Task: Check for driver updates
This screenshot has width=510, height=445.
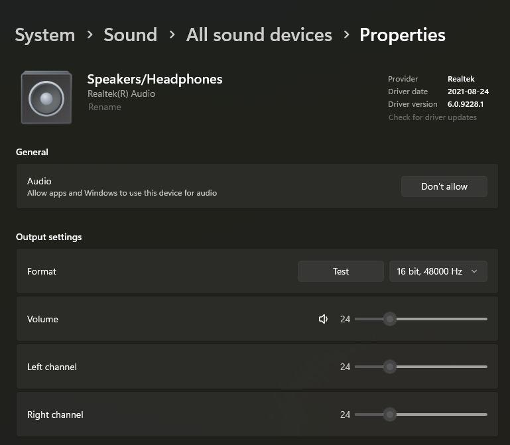Action: (432, 117)
